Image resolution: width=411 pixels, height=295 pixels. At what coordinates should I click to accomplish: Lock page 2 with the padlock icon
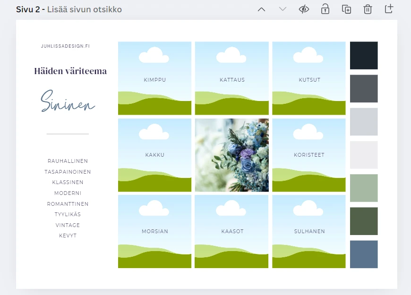(325, 8)
